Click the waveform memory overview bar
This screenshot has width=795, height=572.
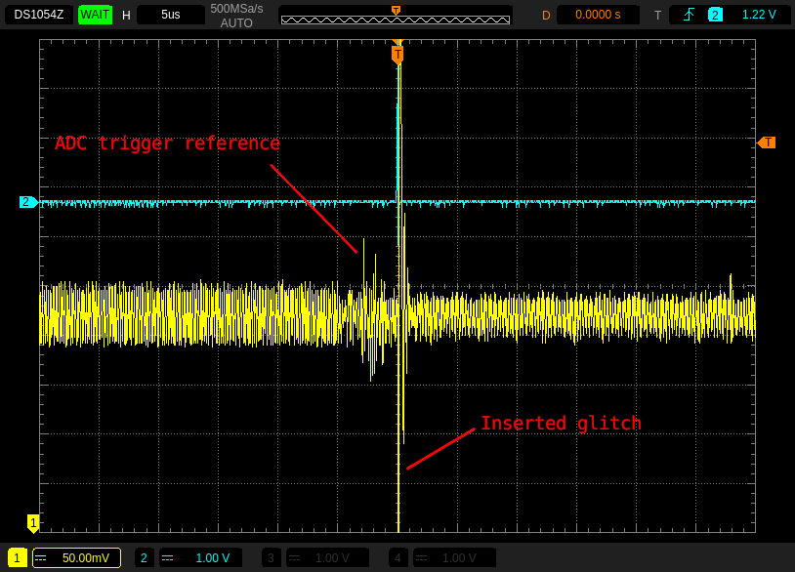pyautogui.click(x=396, y=19)
